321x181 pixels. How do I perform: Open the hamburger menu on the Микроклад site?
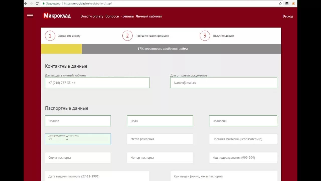[x=30, y=16]
